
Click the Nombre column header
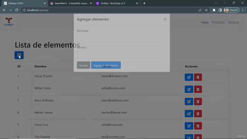click(41, 66)
